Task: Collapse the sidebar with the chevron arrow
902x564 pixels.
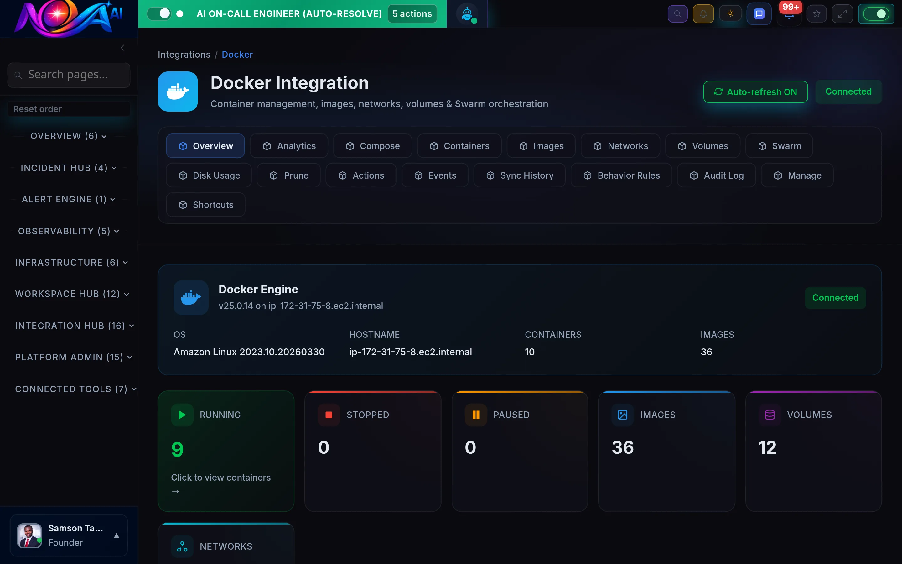Action: pyautogui.click(x=123, y=48)
